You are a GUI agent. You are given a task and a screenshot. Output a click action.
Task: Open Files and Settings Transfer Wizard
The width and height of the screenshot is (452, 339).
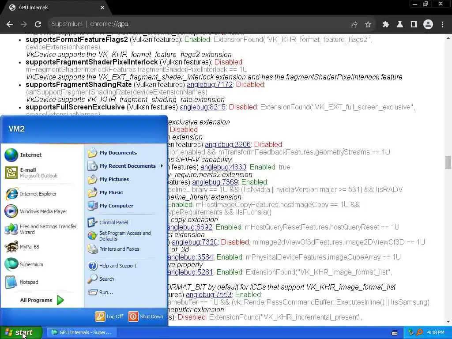click(42, 229)
